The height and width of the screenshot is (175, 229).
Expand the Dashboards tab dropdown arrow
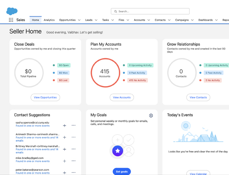click(216, 20)
